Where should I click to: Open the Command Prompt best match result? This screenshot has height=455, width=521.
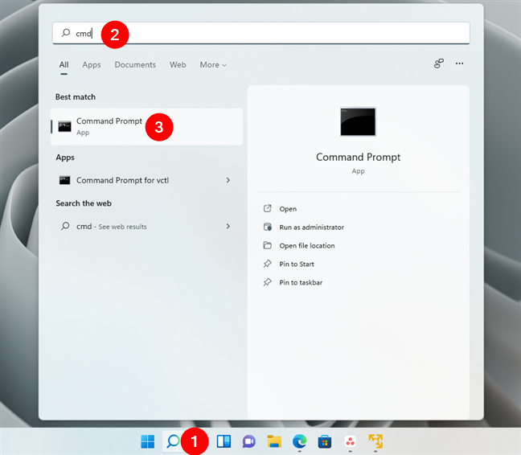click(109, 126)
